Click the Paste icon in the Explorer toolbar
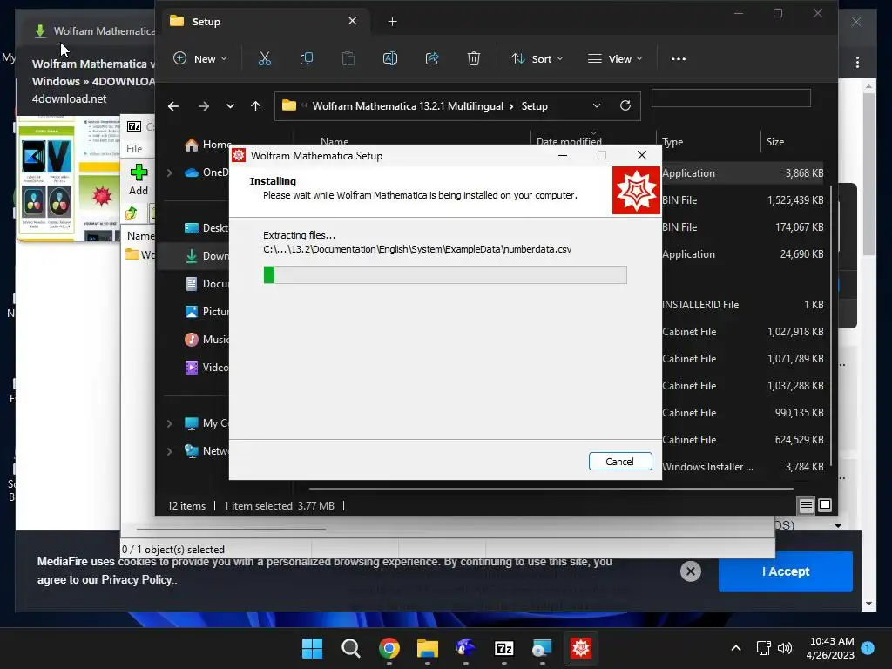The image size is (892, 669). 348,58
